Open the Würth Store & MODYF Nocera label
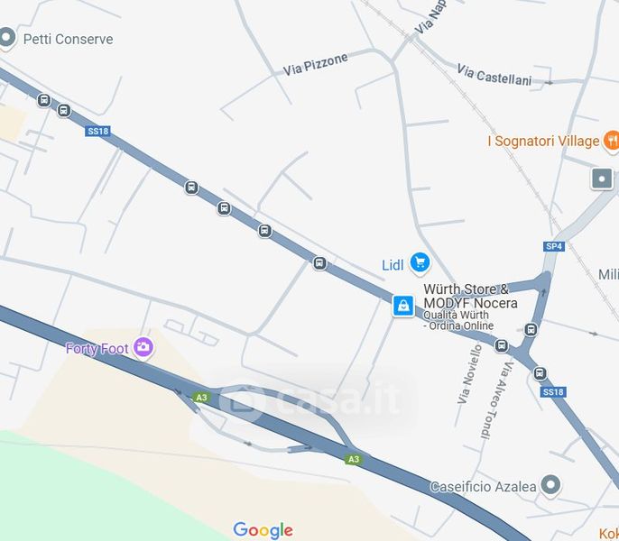 (x=470, y=296)
